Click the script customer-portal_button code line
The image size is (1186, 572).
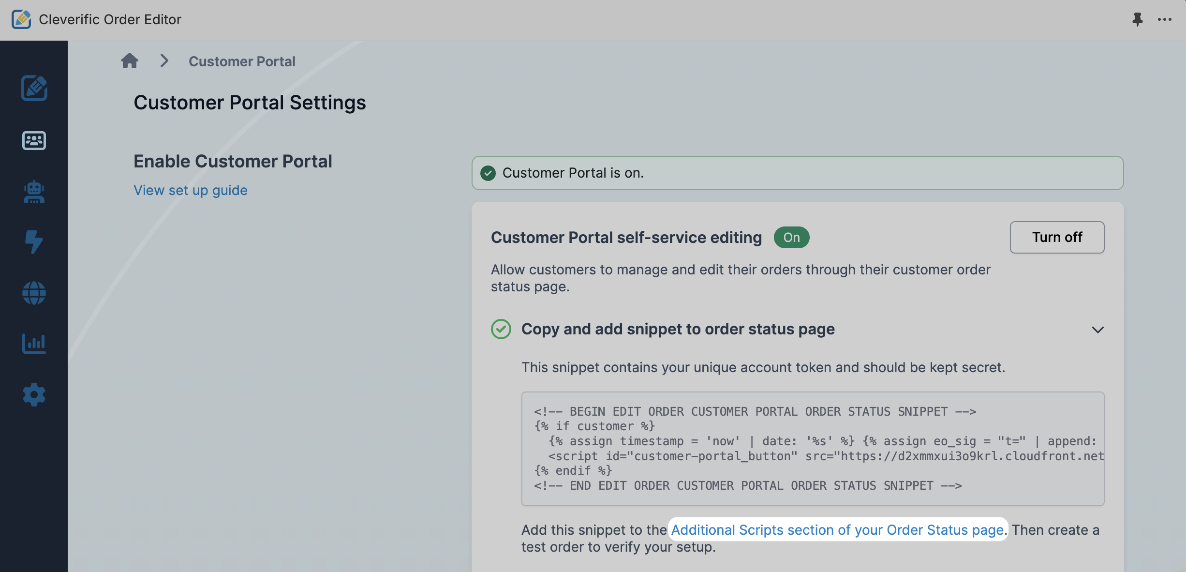point(826,456)
